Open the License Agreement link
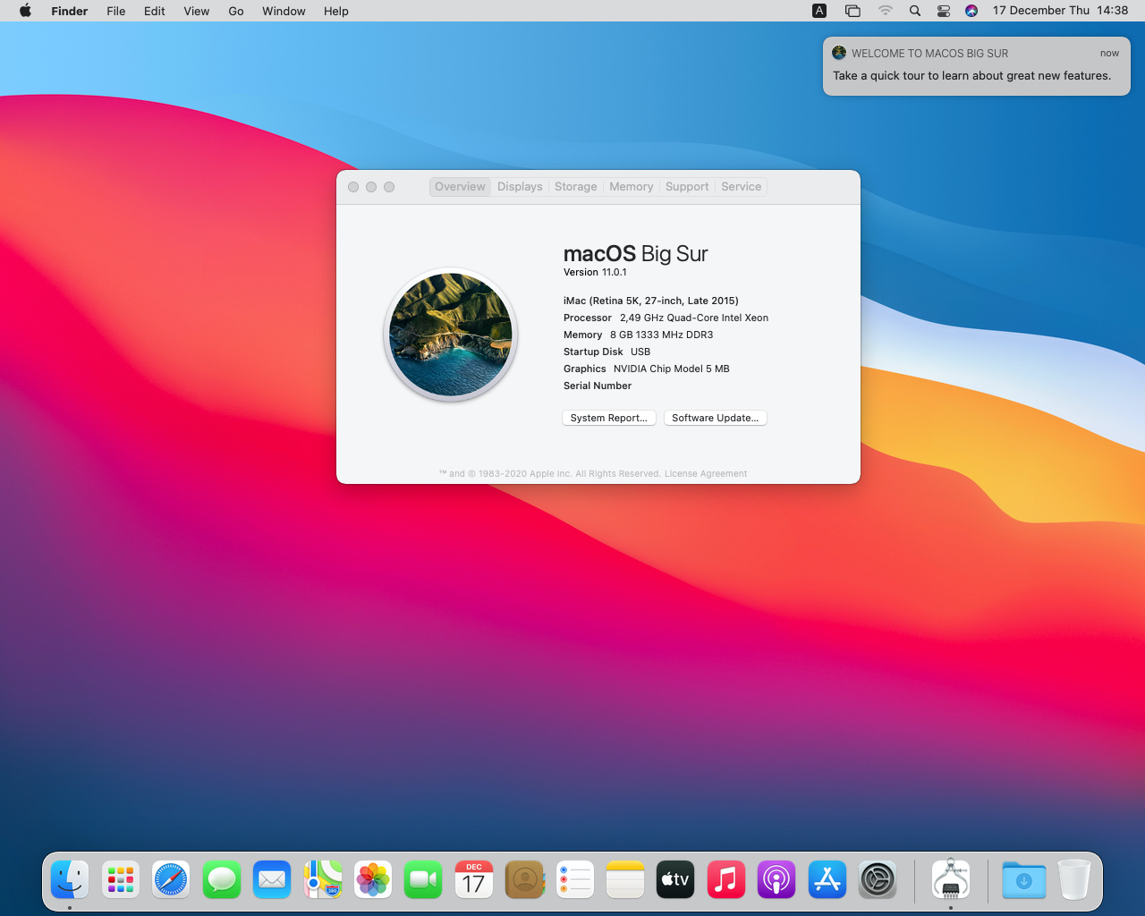 click(705, 474)
